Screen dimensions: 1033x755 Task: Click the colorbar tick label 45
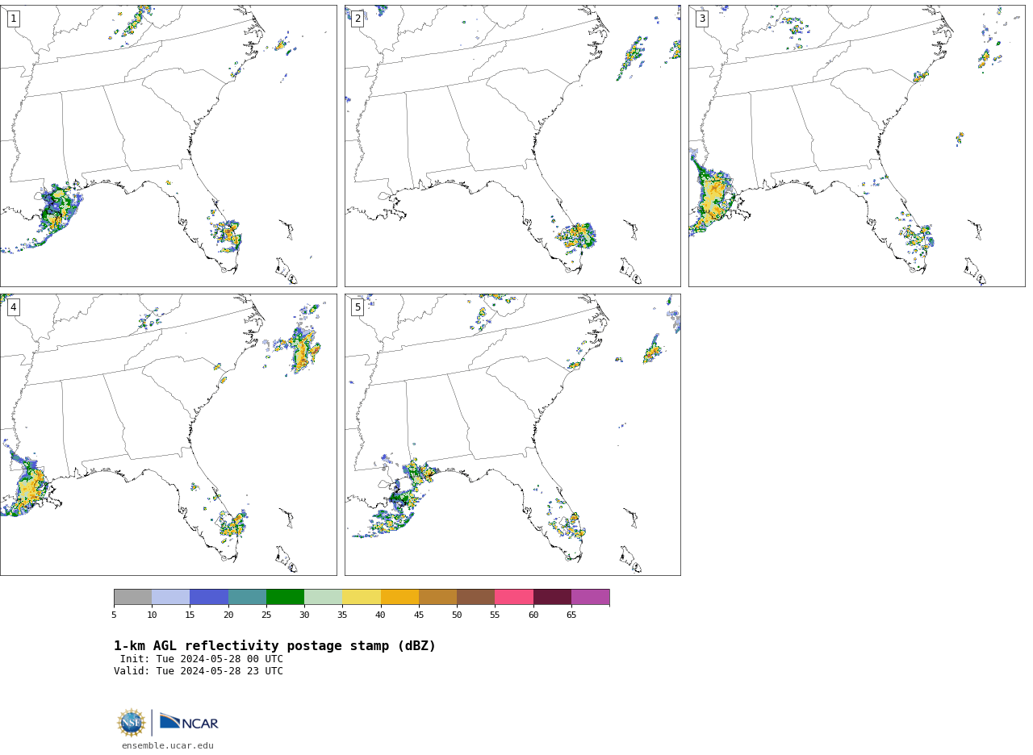coord(419,615)
